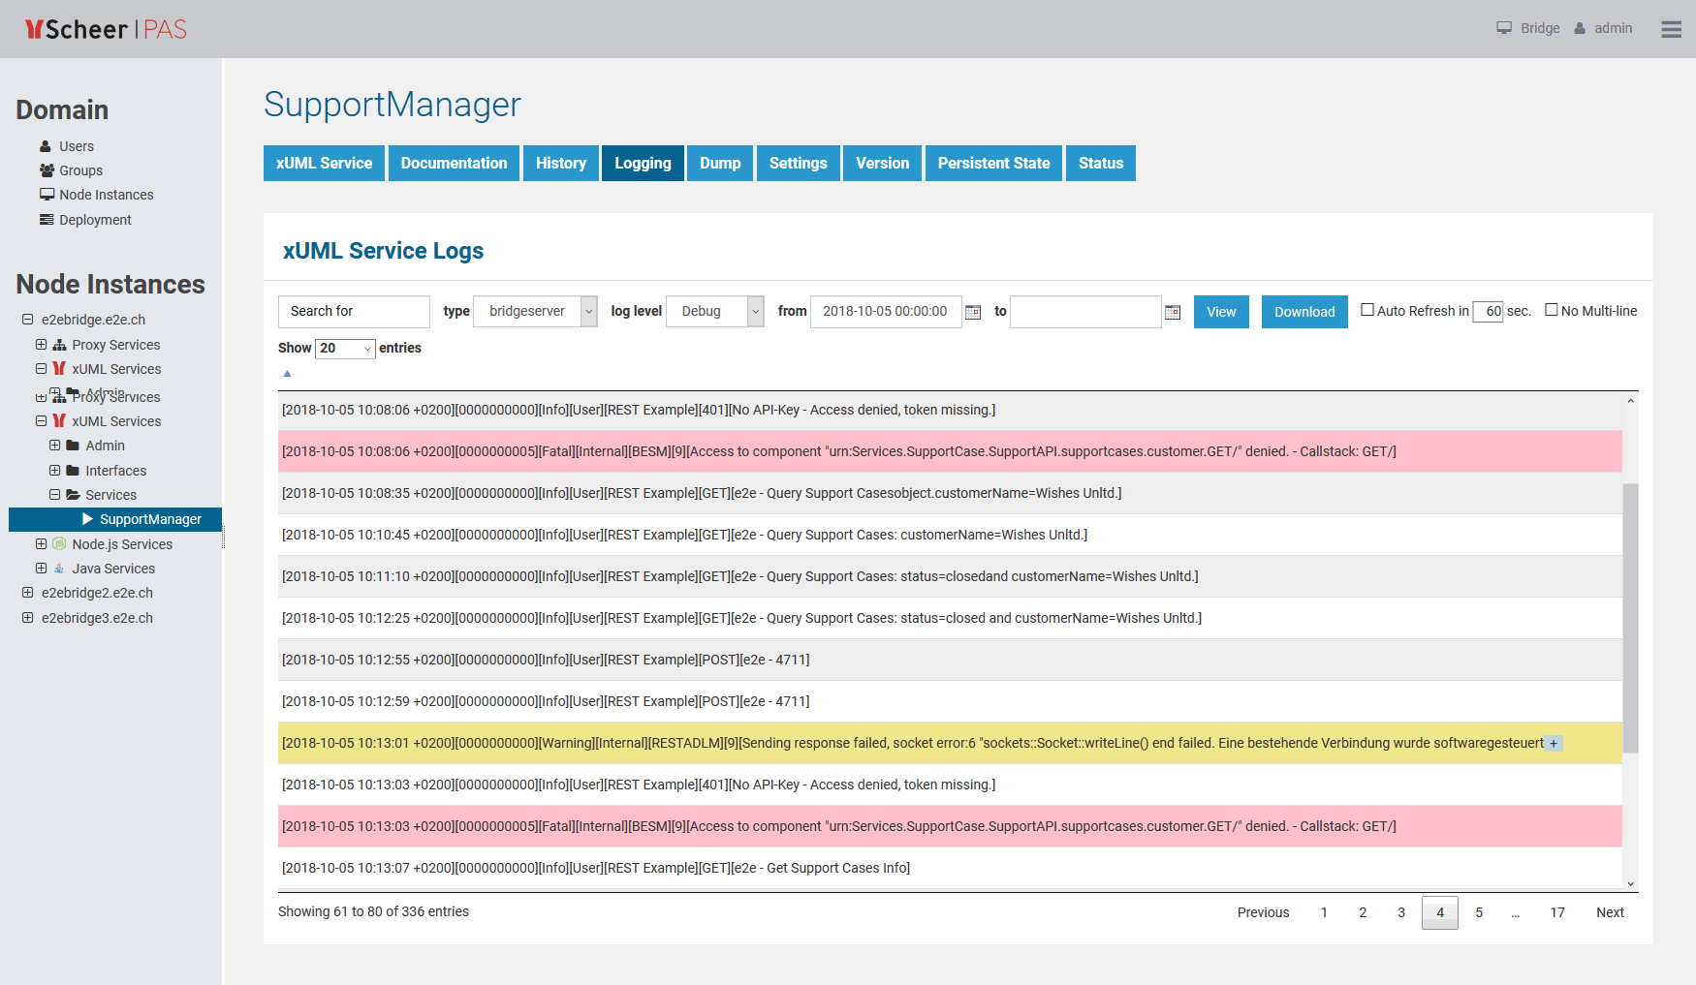Viewport: 1696px width, 985px height.
Task: Click the log list vertical scrollbar
Action: pyautogui.click(x=1630, y=618)
